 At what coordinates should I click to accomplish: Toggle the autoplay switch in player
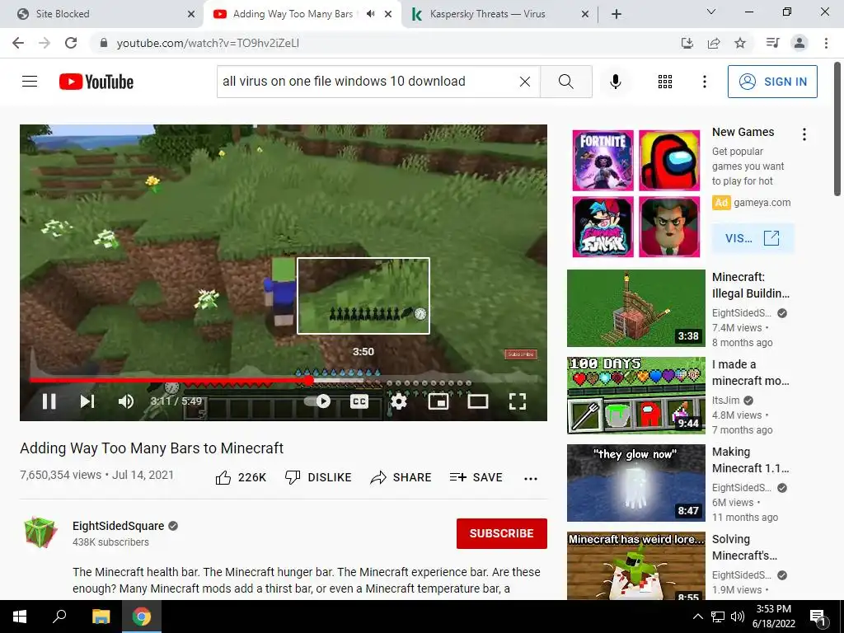[x=317, y=401]
